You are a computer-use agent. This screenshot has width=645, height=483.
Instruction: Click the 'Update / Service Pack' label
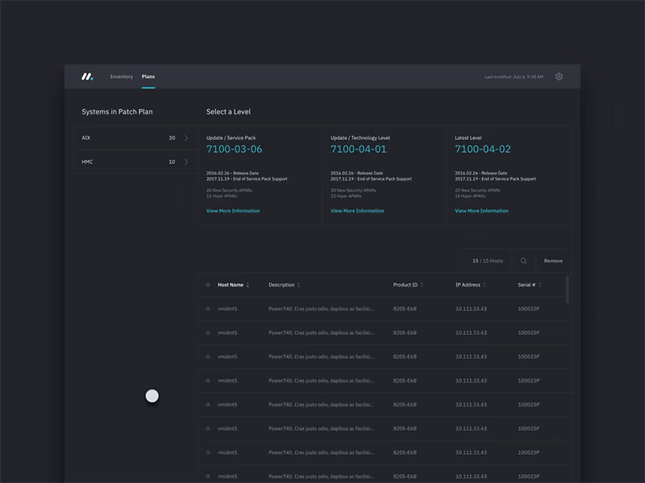tap(231, 138)
